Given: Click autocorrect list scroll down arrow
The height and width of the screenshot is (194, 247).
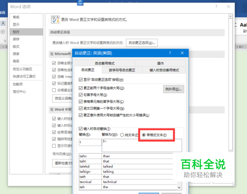Looking at the screenshot, I should (x=179, y=187).
